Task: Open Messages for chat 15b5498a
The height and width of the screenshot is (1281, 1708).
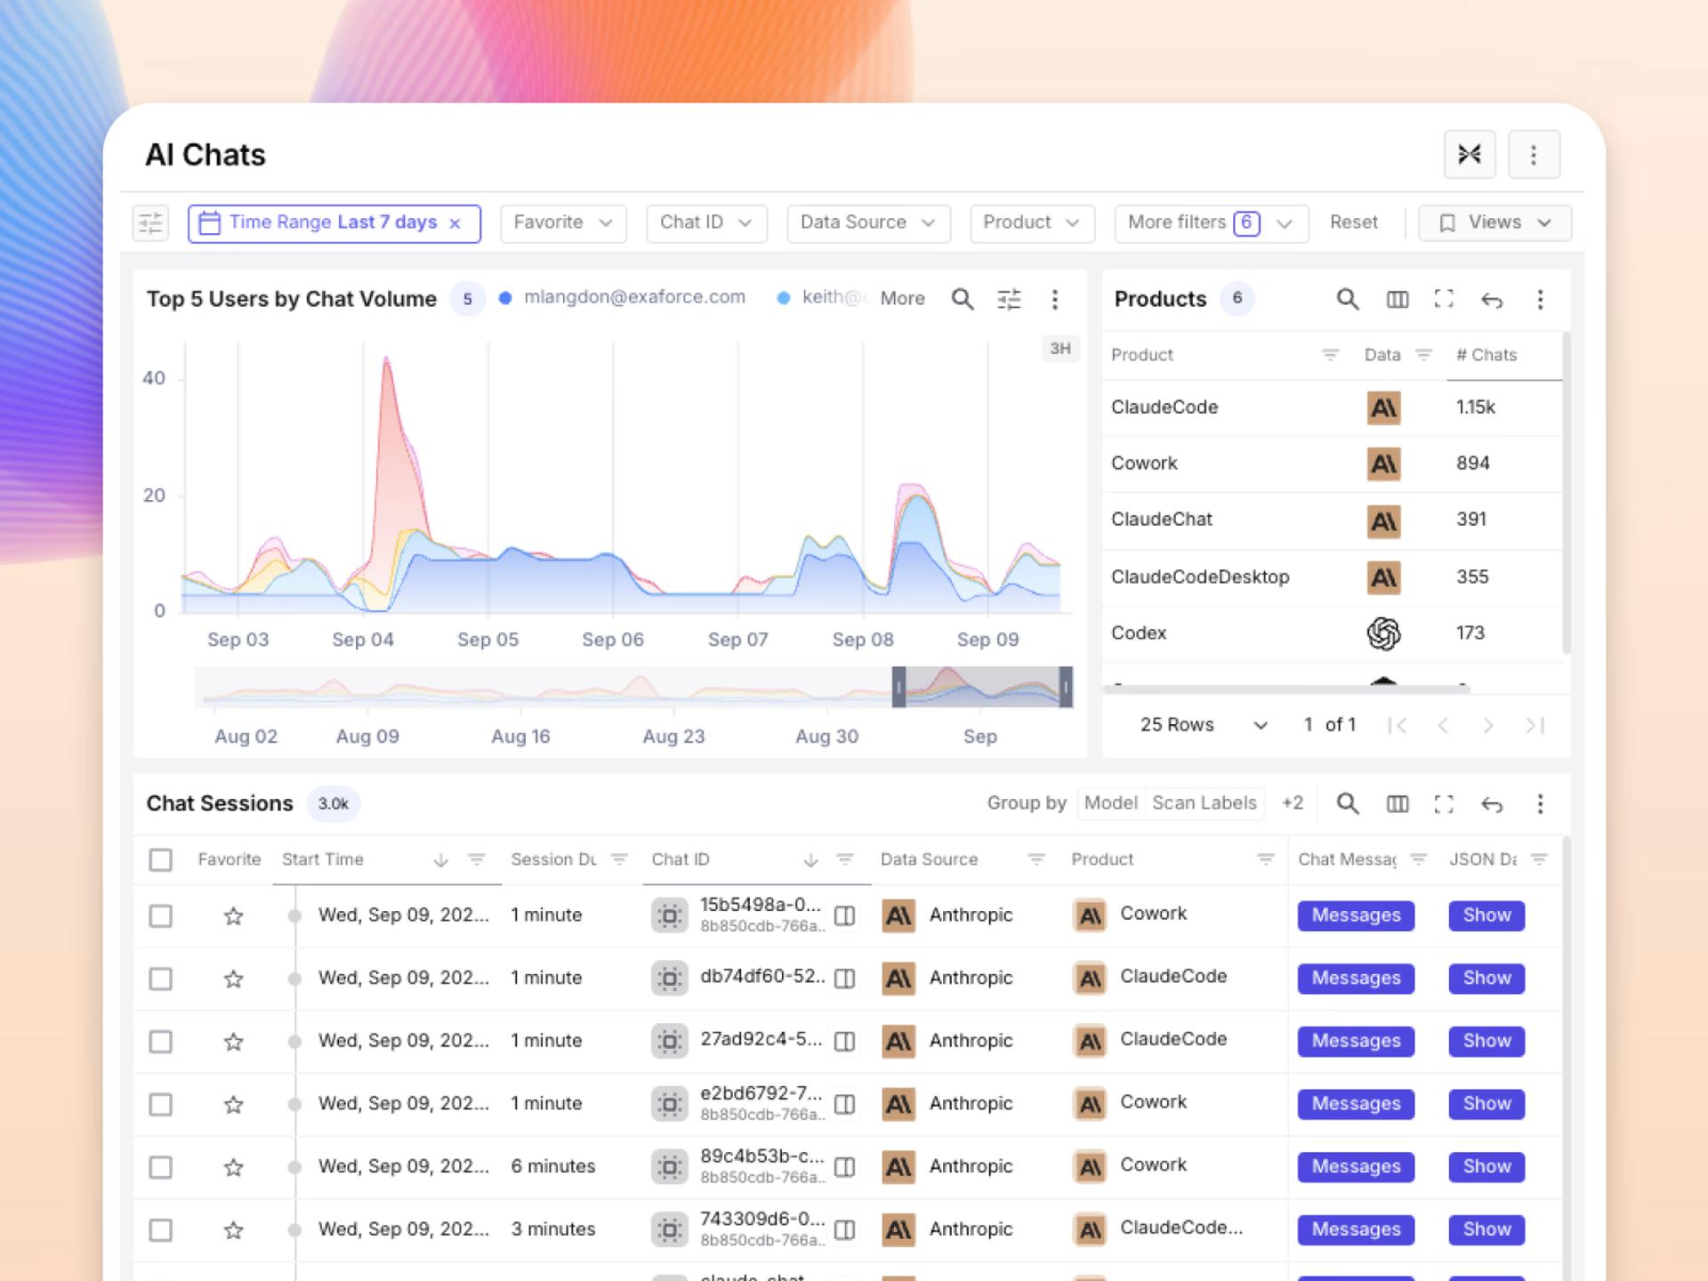Action: point(1356,915)
